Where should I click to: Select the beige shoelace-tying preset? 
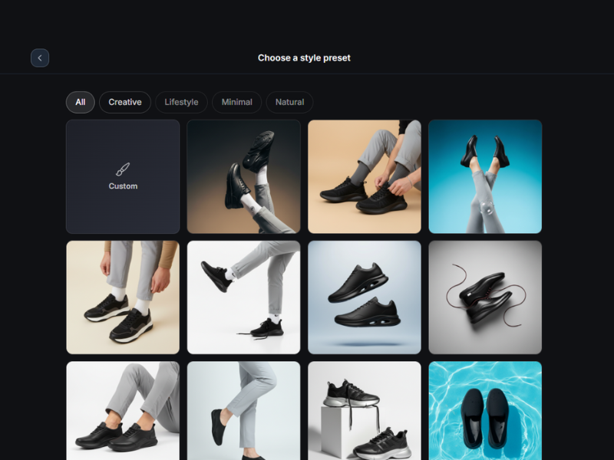365,176
